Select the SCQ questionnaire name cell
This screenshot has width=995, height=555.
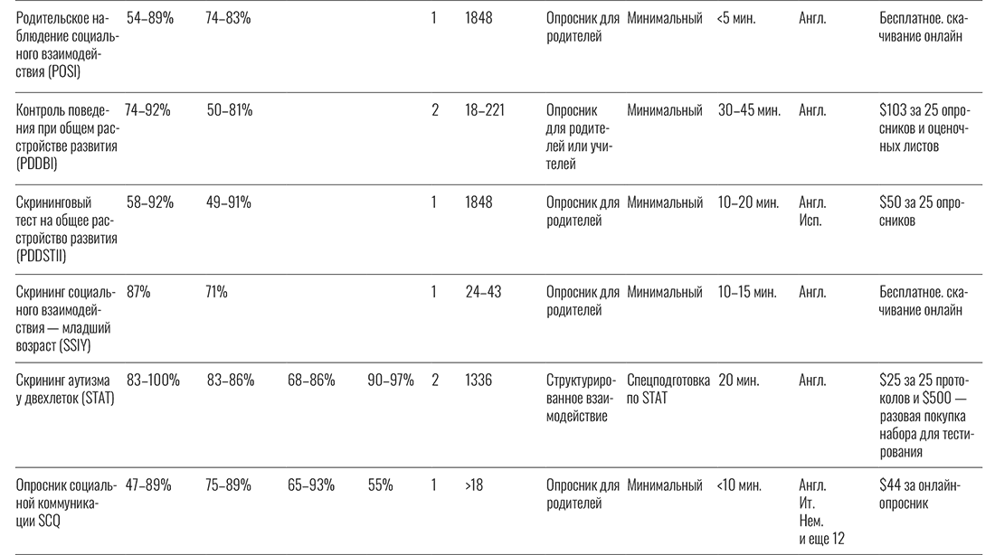(66, 503)
